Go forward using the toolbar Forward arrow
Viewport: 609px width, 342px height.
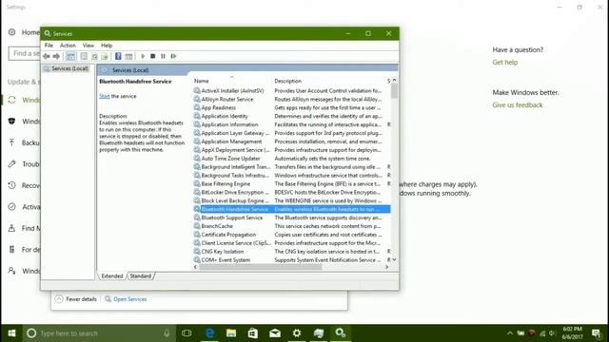coord(56,56)
